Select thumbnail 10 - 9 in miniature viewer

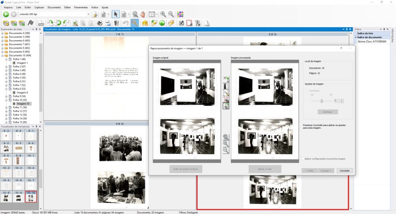[19, 197]
